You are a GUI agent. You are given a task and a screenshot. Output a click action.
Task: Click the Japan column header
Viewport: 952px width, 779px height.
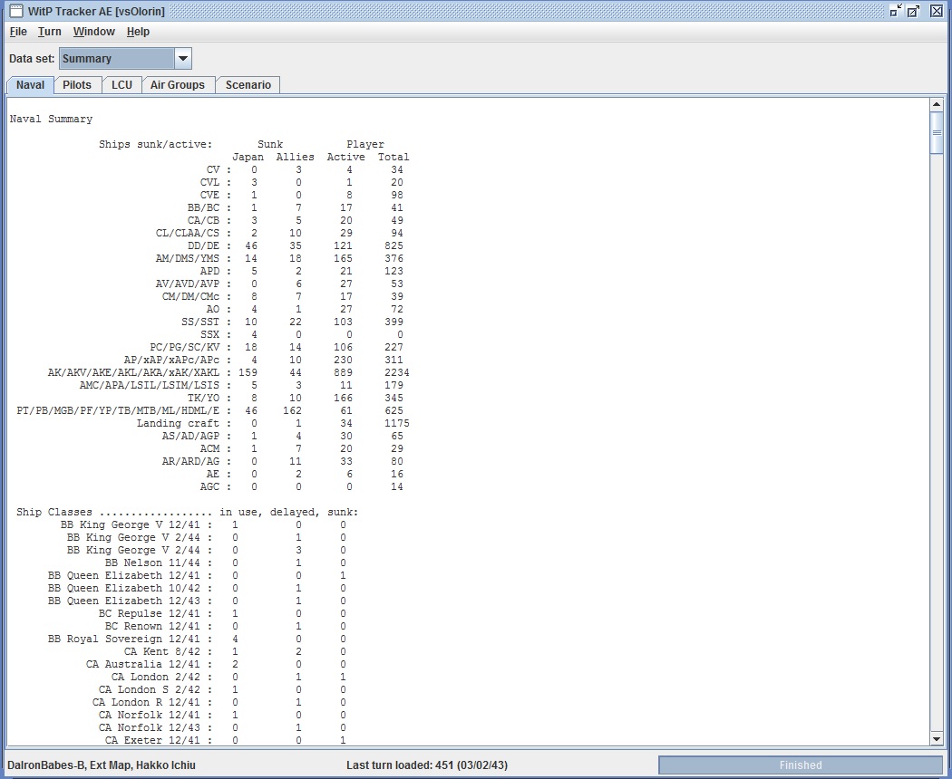[x=248, y=157]
